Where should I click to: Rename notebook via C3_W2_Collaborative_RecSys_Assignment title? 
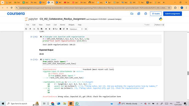62,19
